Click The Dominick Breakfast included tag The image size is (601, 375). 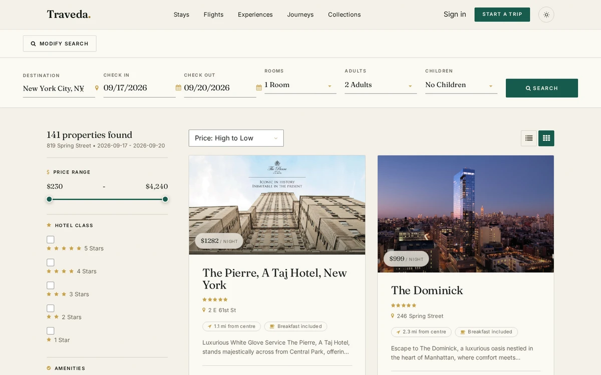tap(486, 332)
